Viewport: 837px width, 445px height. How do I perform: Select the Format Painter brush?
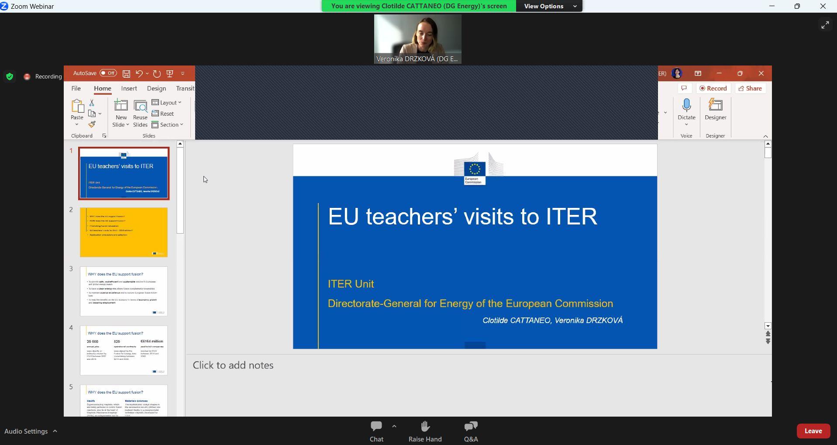pyautogui.click(x=92, y=124)
